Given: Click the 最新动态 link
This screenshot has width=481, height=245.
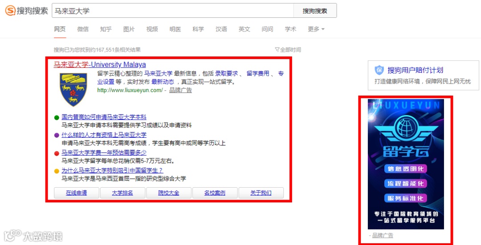Looking at the screenshot, I should click(163, 82).
